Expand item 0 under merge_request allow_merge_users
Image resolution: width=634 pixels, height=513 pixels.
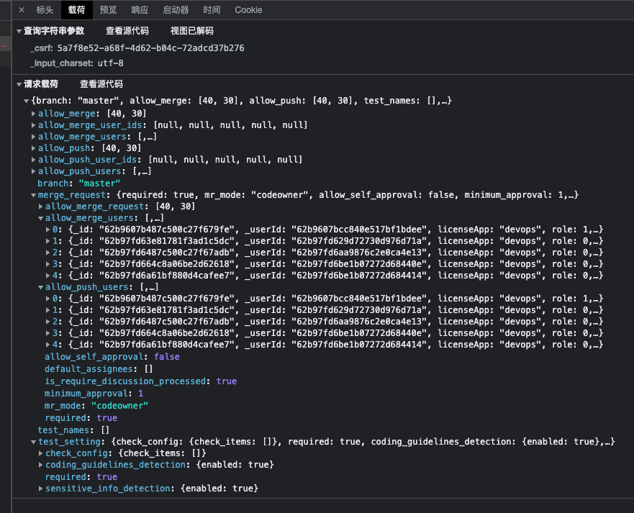coord(48,230)
